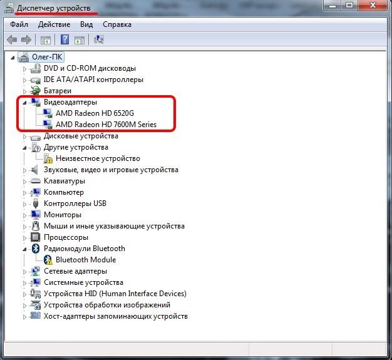Select the Неизвестное устройство entry

pos(98,158)
